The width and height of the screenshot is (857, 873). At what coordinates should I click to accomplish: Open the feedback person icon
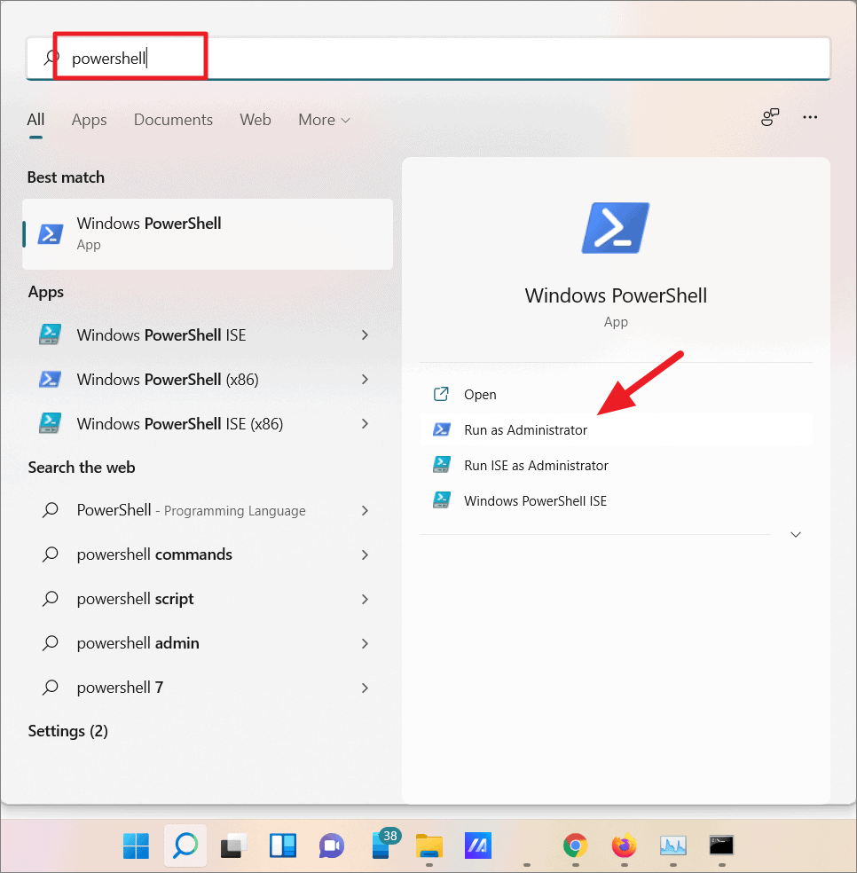[770, 116]
